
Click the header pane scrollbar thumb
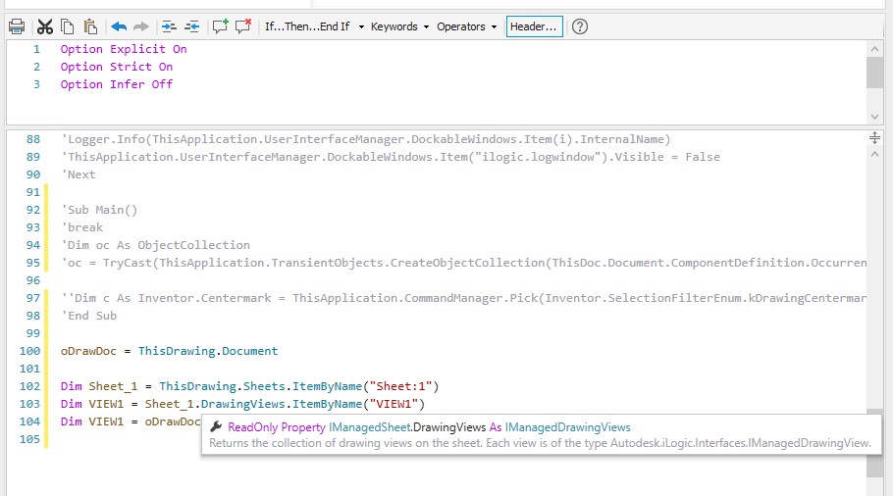tap(874, 71)
